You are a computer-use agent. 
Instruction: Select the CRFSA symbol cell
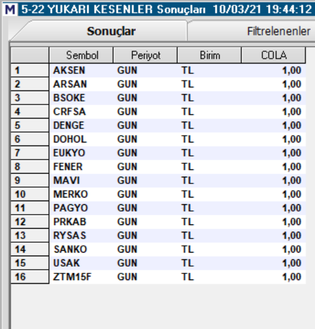(x=81, y=112)
